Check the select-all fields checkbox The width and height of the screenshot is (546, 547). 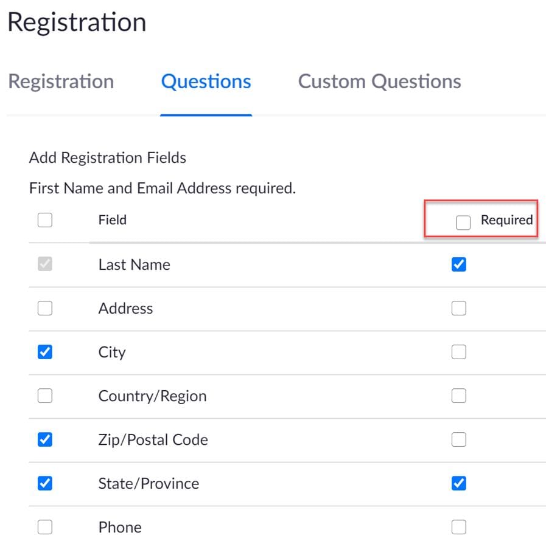click(44, 220)
